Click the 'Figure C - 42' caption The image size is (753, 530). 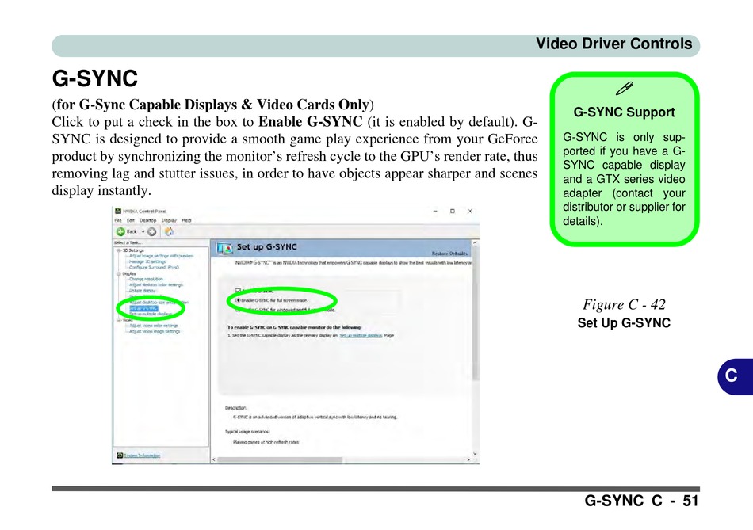pyautogui.click(x=624, y=304)
